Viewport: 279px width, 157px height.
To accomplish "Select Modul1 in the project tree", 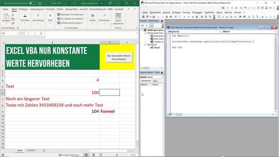I will [x=157, y=48].
